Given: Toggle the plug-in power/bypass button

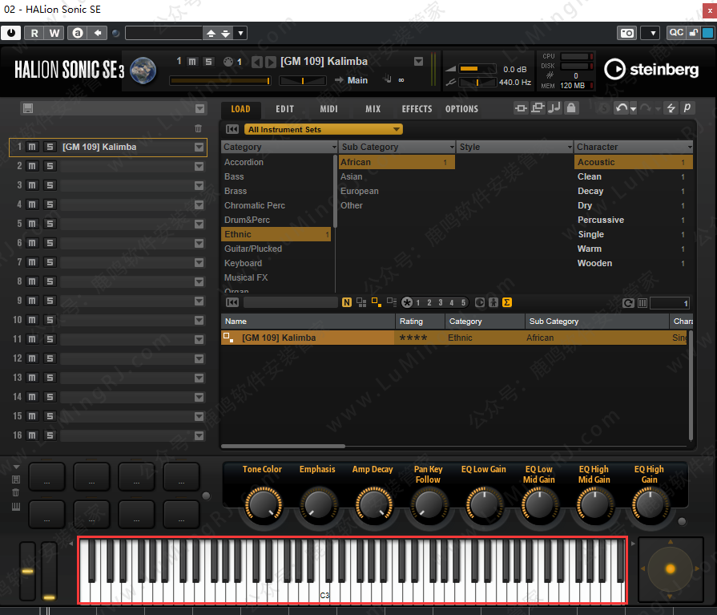Looking at the screenshot, I should (x=10, y=33).
